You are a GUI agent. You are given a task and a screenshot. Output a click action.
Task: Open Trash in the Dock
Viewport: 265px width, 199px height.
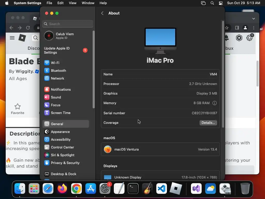tap(245, 188)
